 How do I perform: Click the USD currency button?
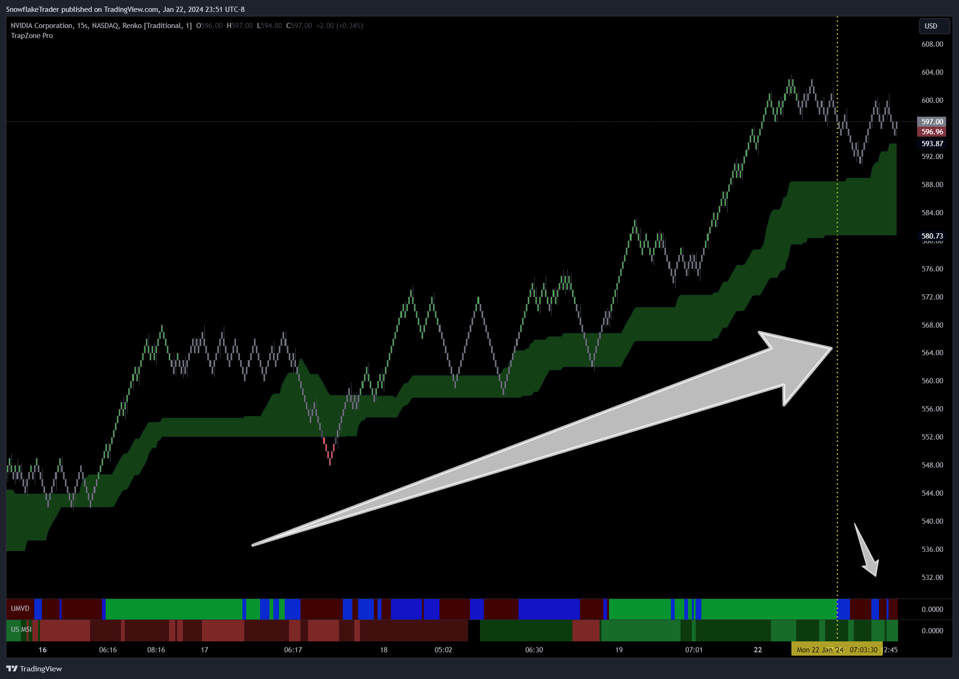click(x=933, y=26)
